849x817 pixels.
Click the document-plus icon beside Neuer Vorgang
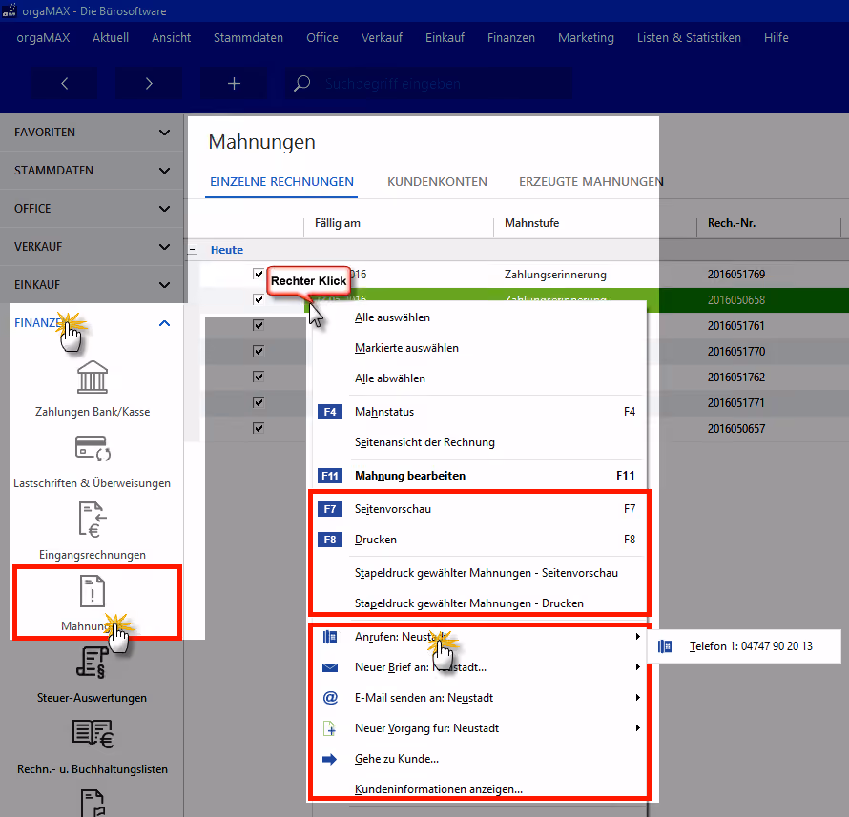[x=330, y=728]
